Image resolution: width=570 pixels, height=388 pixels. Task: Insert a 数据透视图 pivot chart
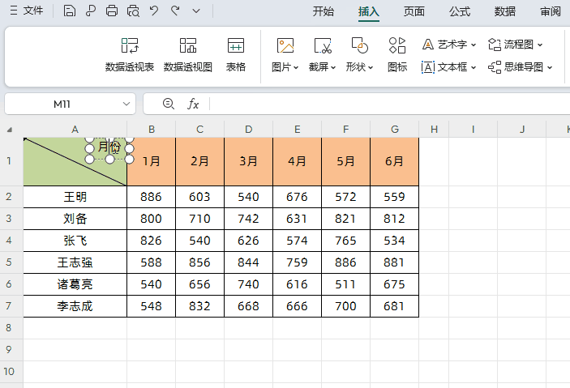click(188, 53)
